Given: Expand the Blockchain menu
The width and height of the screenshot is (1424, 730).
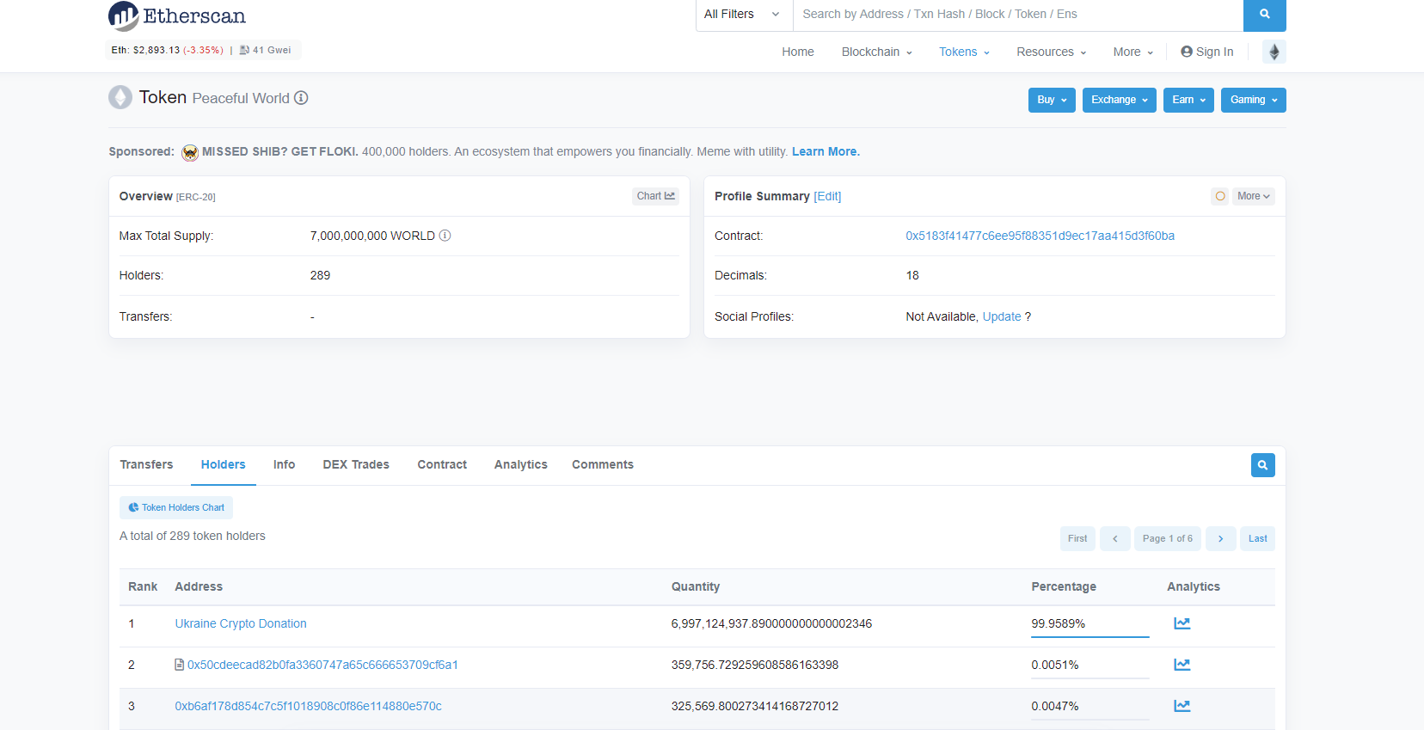Looking at the screenshot, I should click(876, 52).
